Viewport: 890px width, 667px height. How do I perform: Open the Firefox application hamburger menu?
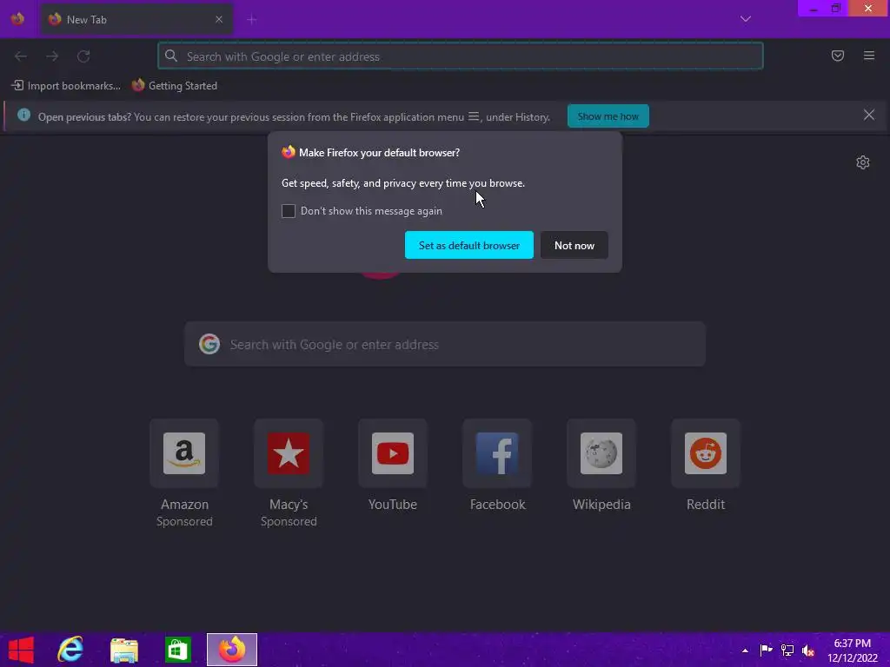869,56
